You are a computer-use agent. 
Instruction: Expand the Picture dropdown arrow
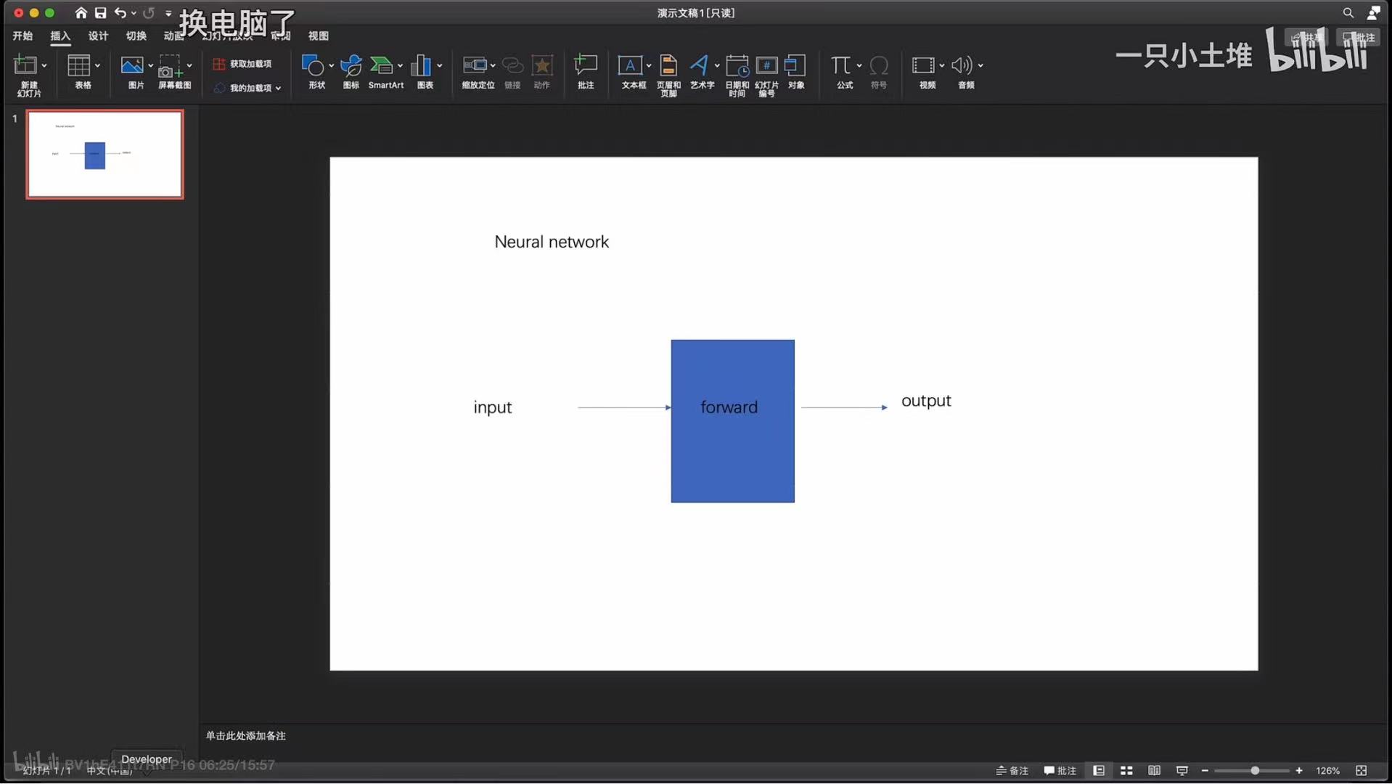pos(151,66)
